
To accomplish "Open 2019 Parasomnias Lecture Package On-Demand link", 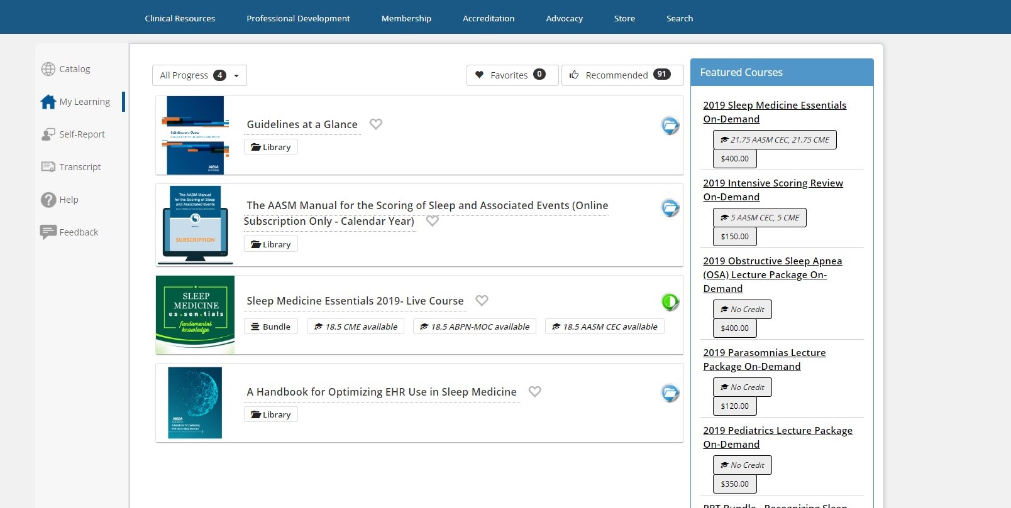I will (x=765, y=360).
